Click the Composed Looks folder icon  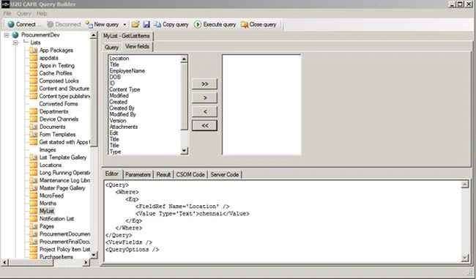pyautogui.click(x=34, y=81)
